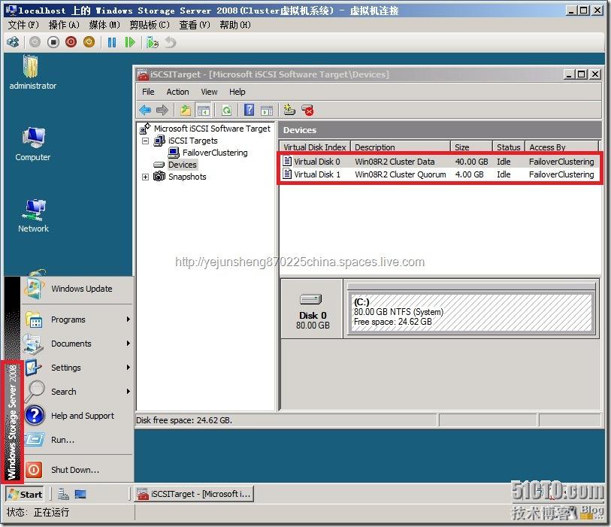Image resolution: width=611 pixels, height=527 pixels.
Task: Select the Virtual Disk 1 row
Action: click(x=440, y=174)
